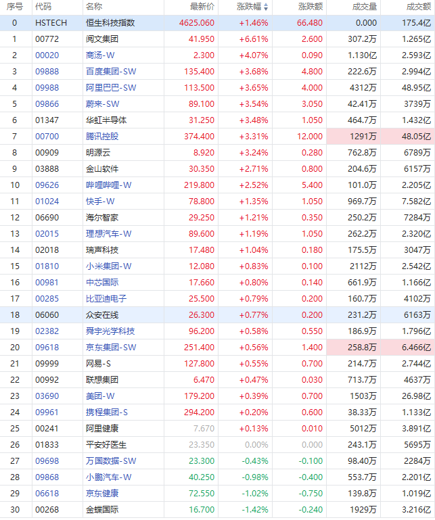Open stock link 万国数据-SW

pyautogui.click(x=111, y=461)
